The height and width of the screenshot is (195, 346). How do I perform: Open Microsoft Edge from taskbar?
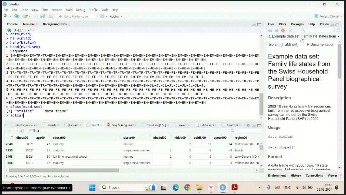click(x=176, y=187)
